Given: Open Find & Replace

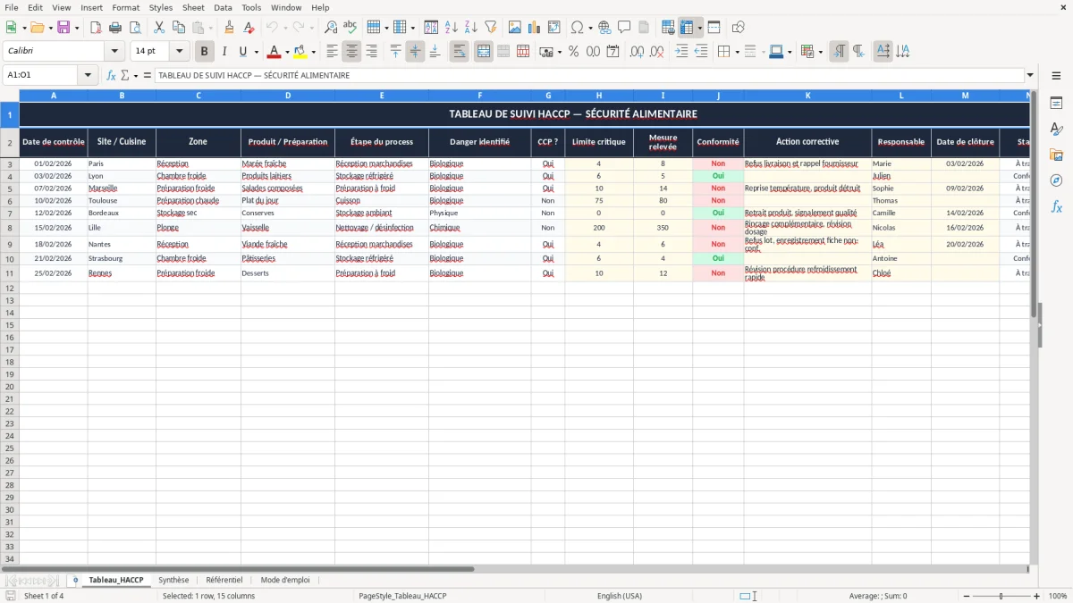Looking at the screenshot, I should click(x=331, y=28).
